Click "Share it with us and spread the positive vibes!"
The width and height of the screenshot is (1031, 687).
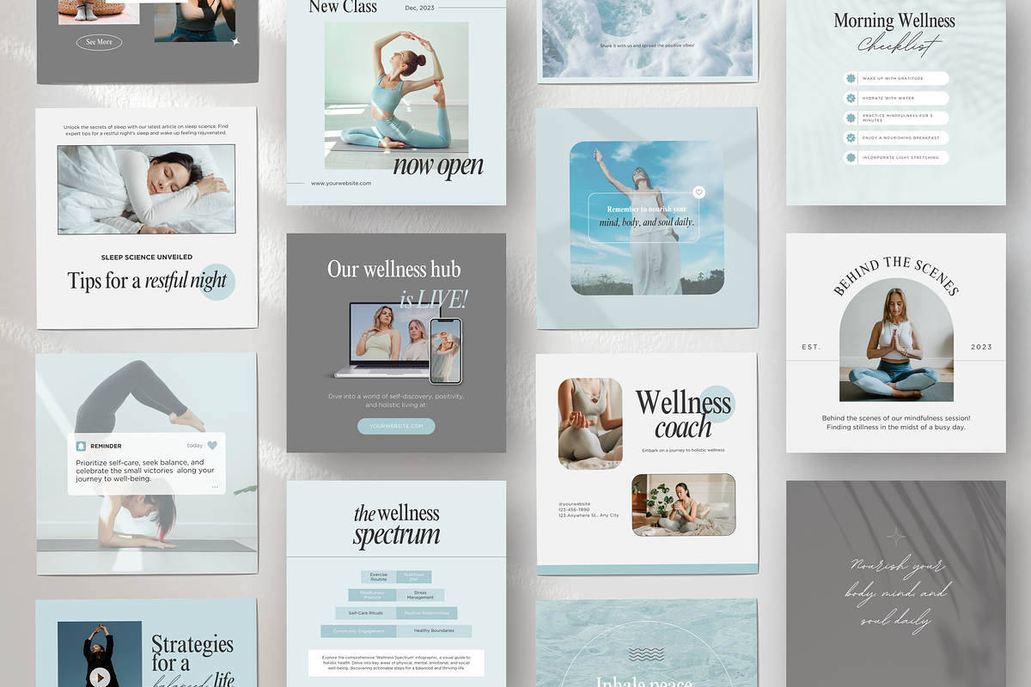[x=646, y=44]
